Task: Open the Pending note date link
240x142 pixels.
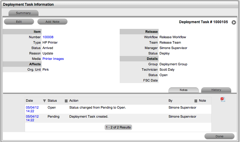Action: click(32, 118)
